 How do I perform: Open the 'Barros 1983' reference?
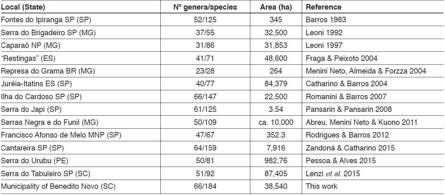point(326,20)
